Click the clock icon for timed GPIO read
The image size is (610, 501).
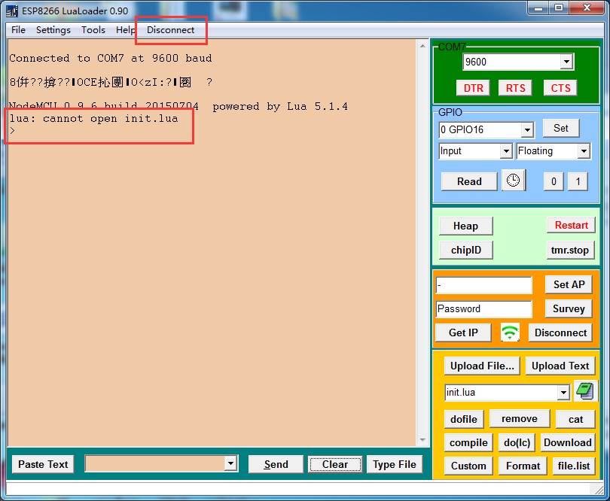[514, 181]
